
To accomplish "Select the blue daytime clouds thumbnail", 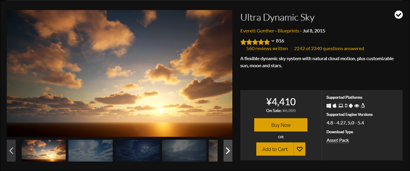I will click(x=90, y=150).
